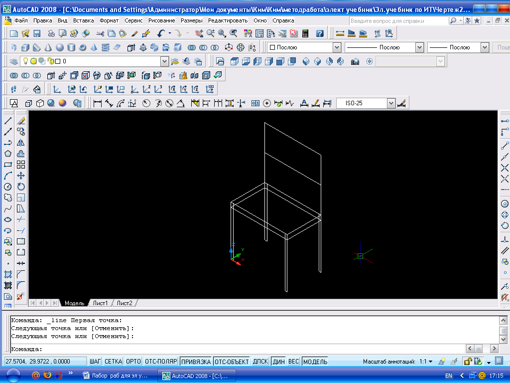Screen dimensions: 510x383
Task: Click the Команда: command input line
Action: (x=238, y=349)
